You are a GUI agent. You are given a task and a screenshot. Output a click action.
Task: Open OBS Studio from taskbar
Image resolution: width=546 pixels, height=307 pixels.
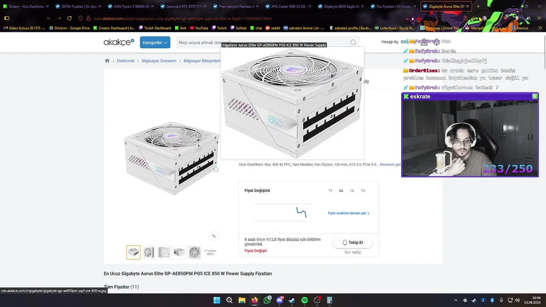click(x=317, y=300)
